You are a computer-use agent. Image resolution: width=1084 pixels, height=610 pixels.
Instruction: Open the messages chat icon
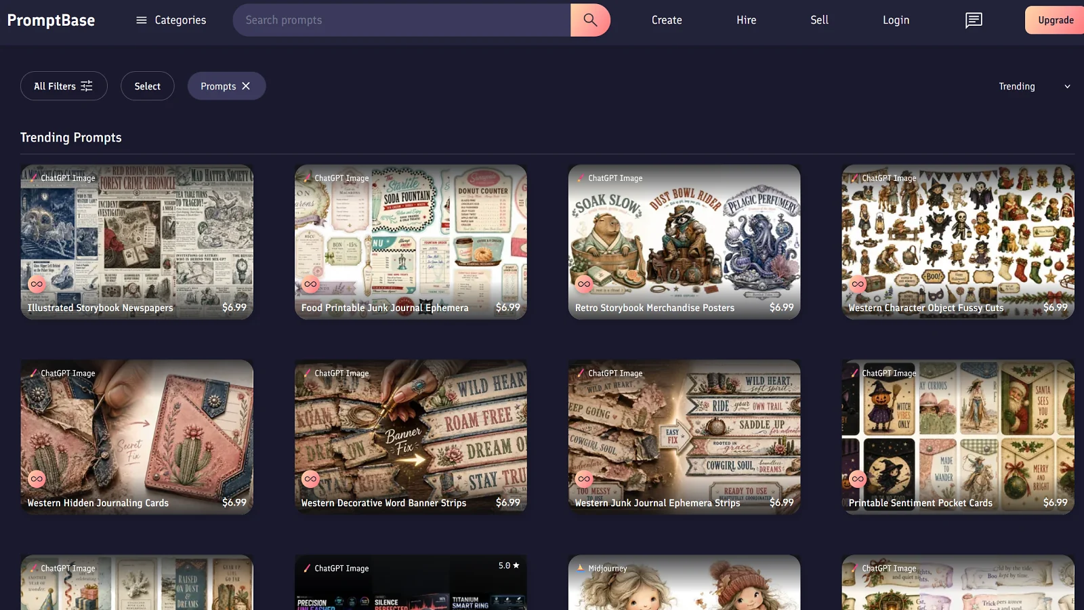(974, 20)
